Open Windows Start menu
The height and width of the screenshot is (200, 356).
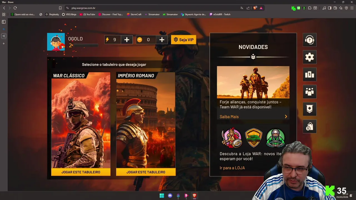[162, 196]
